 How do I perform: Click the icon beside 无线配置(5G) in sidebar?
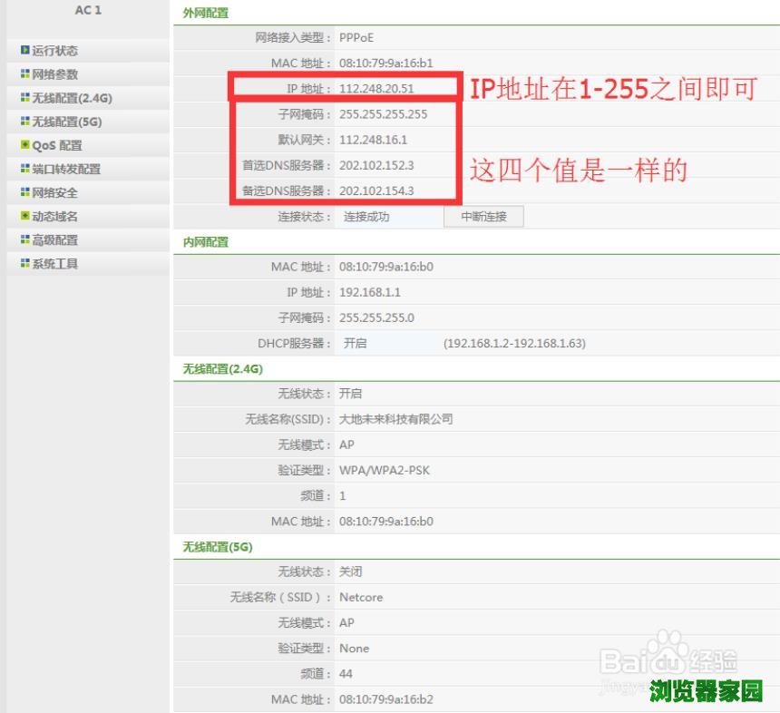pyautogui.click(x=25, y=122)
